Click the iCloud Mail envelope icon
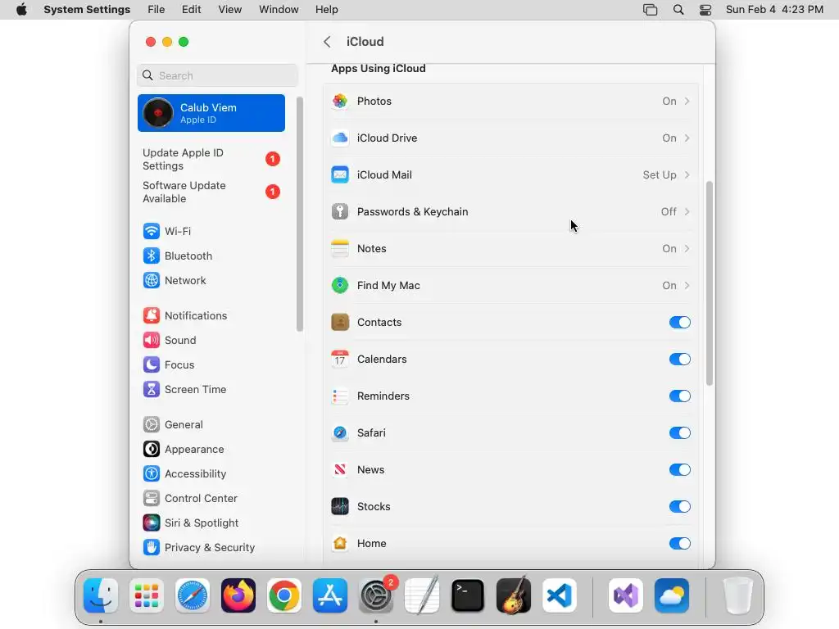839x629 pixels. tap(340, 175)
